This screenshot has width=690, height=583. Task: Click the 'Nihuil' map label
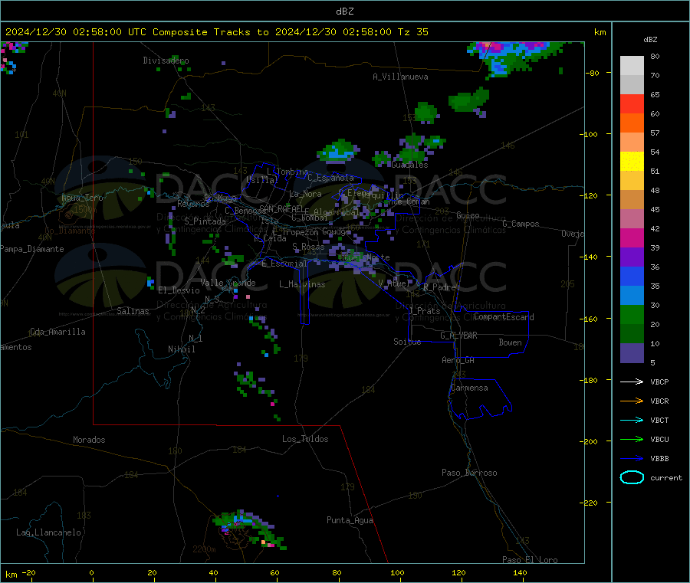coord(181,349)
